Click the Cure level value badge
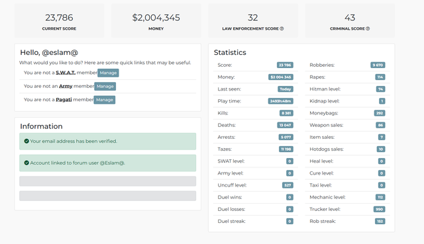The height and width of the screenshot is (244, 424). (382, 173)
